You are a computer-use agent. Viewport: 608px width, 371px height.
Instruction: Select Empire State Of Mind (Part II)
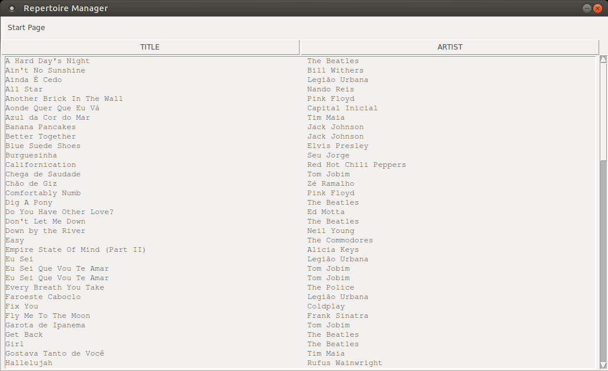pyautogui.click(x=75, y=249)
